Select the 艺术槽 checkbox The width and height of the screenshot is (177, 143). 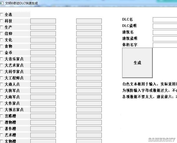coord(1,135)
